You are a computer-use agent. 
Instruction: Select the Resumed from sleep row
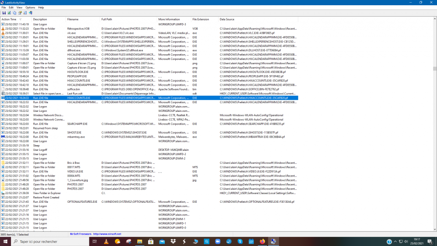point(149,128)
